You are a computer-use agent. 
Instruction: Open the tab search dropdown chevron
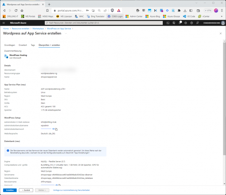tap(196, 3)
